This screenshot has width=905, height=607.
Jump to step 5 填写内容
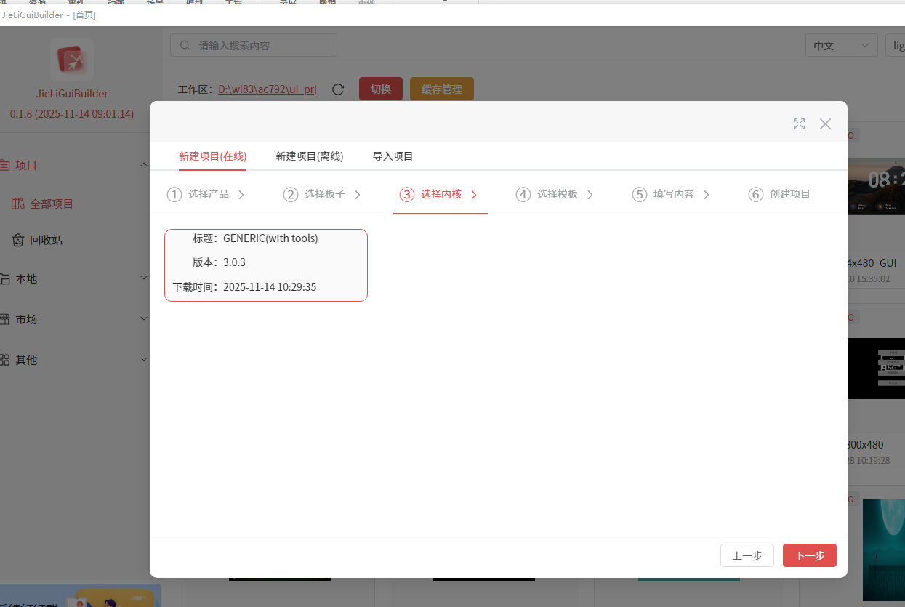[671, 194]
